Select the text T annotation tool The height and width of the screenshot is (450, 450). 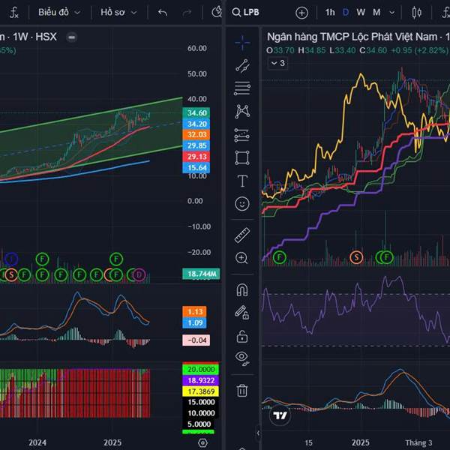242,181
